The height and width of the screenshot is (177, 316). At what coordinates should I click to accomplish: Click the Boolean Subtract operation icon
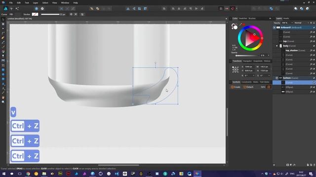[260, 9]
